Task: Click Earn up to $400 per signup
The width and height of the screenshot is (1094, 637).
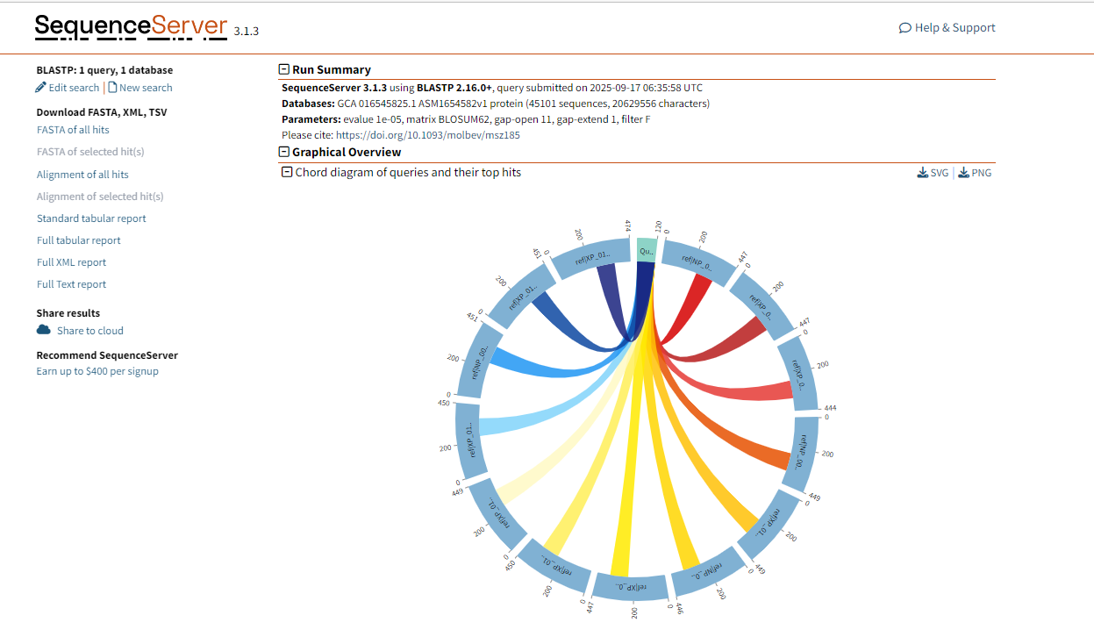Action: pos(97,371)
